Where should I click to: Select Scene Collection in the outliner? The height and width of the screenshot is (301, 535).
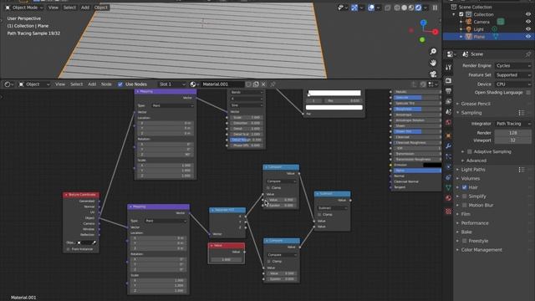pyautogui.click(x=475, y=8)
